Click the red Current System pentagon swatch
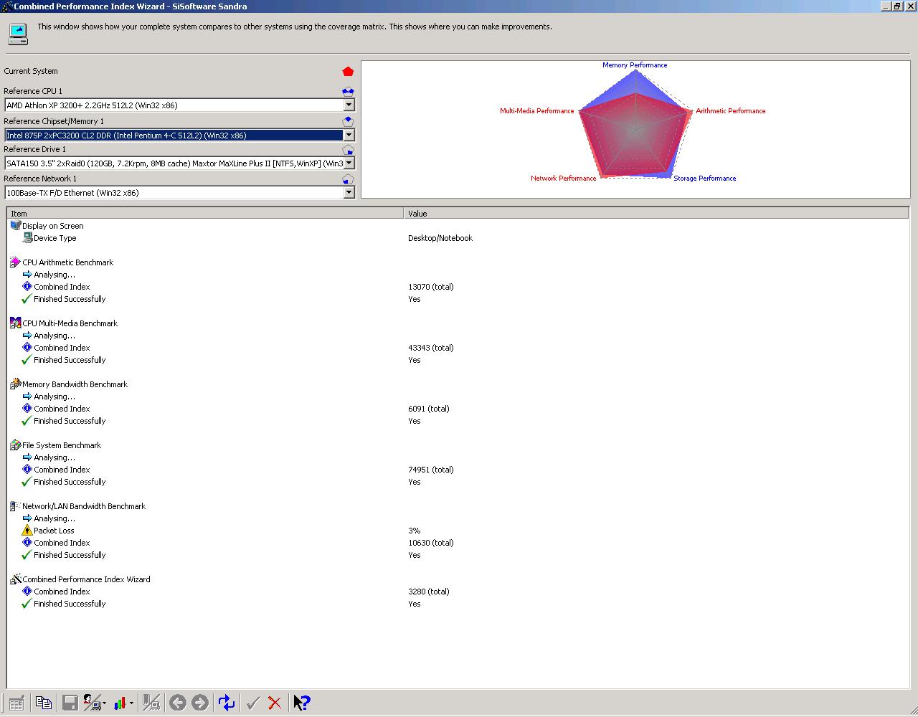The height and width of the screenshot is (717, 918). coord(348,71)
